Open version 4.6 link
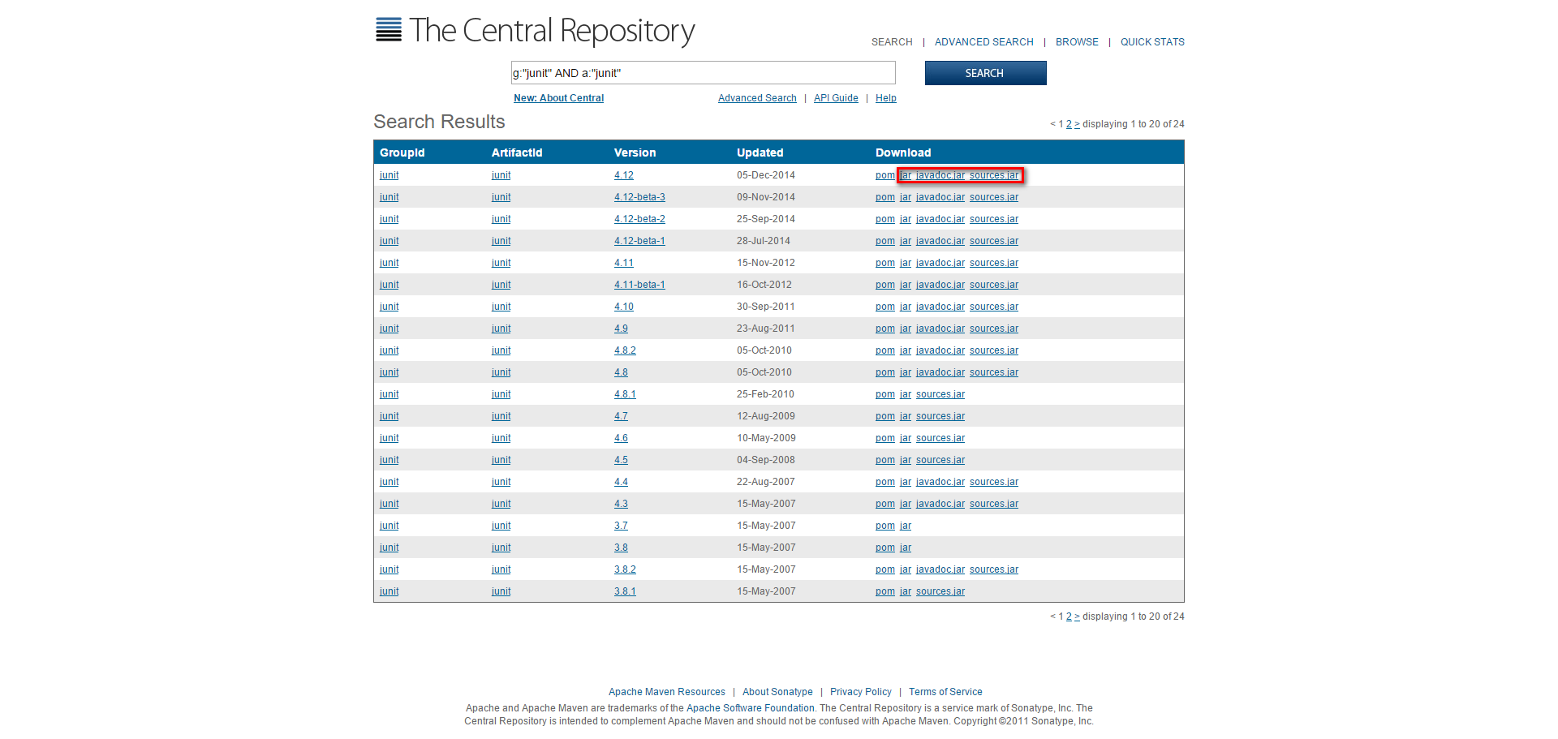Screen dimensions: 1558x739 coord(621,438)
